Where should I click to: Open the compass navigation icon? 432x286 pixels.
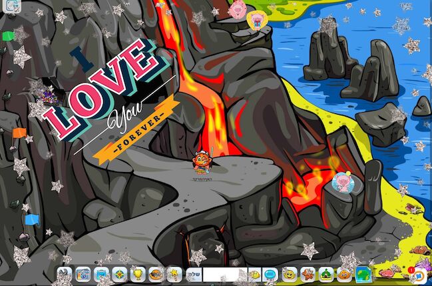tap(120, 275)
